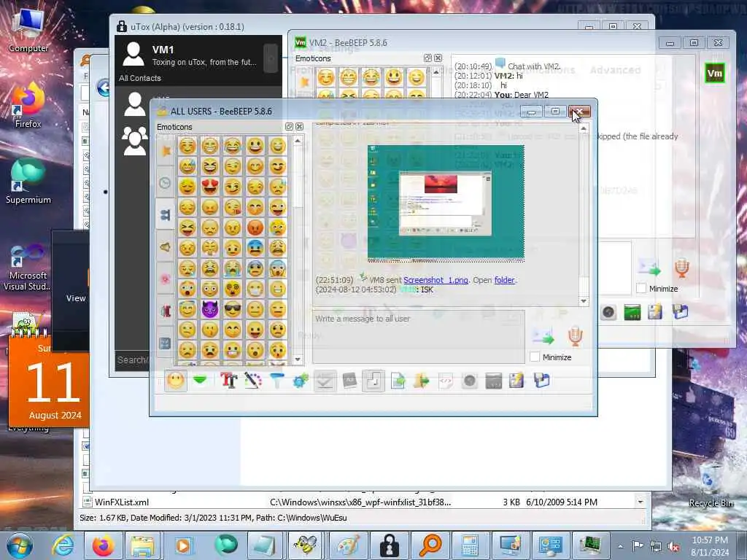Open the favorites star emoticon tab
Screen dimensions: 747x560
(x=166, y=152)
